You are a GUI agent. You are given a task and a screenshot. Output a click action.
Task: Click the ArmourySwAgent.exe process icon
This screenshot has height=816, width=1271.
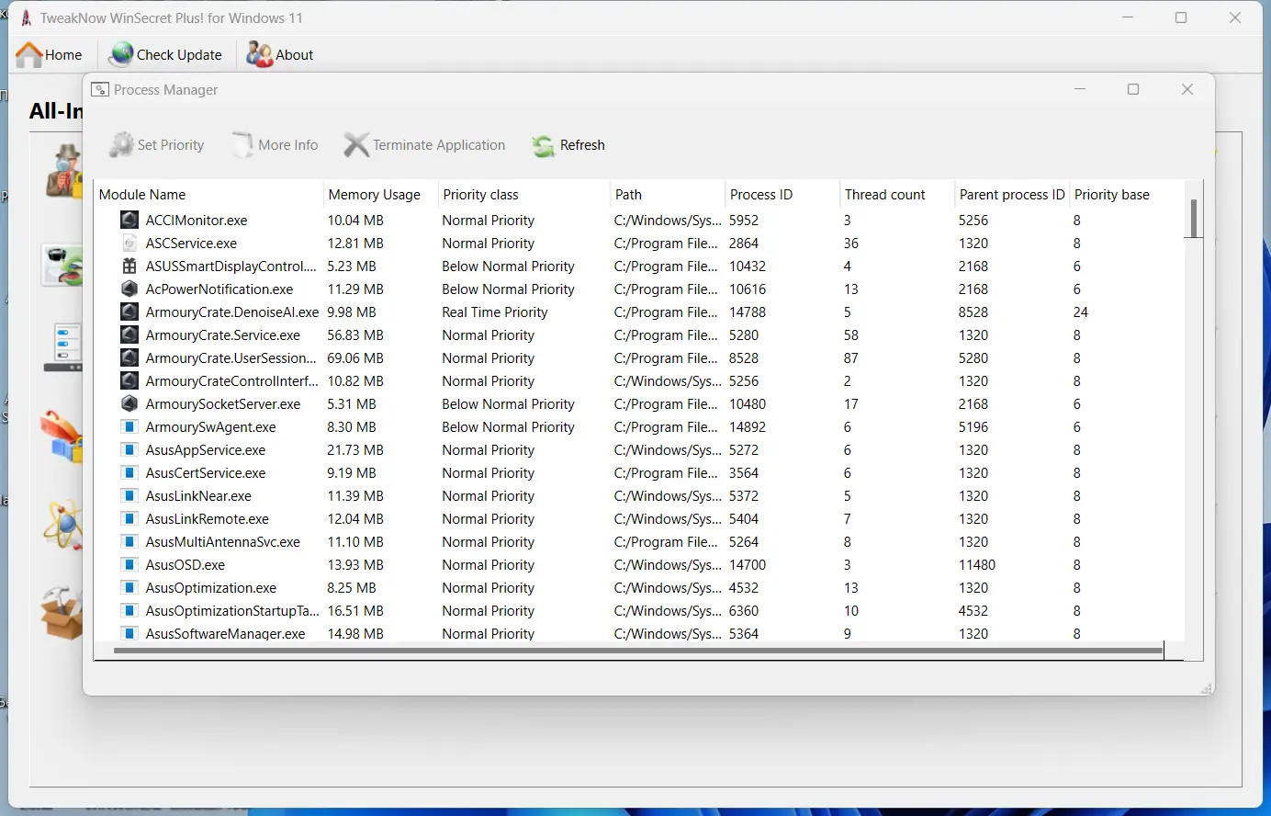click(129, 426)
